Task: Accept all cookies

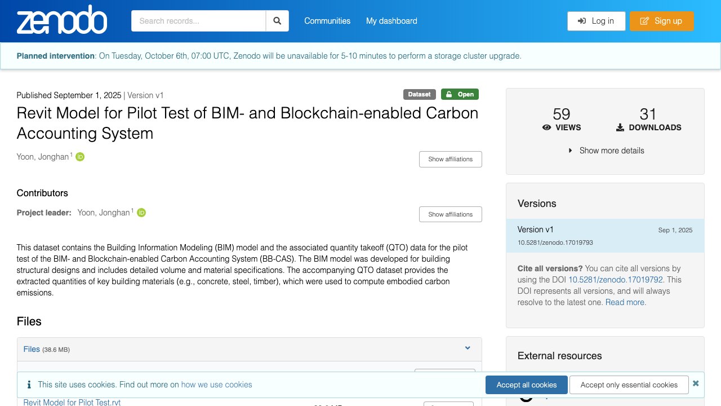Action: click(527, 385)
